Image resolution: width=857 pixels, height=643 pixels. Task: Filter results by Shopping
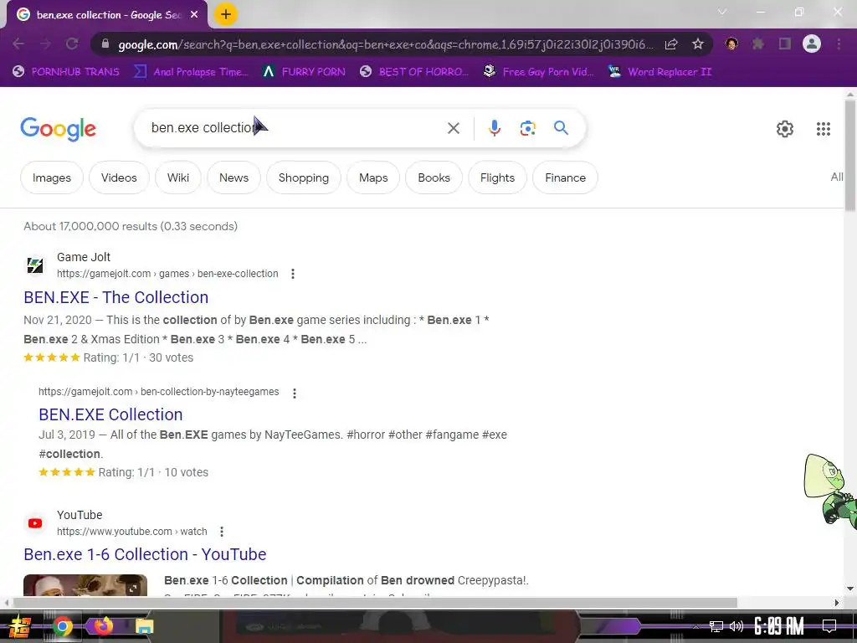click(304, 177)
